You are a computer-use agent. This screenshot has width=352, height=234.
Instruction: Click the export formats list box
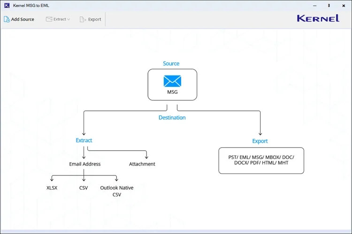point(261,160)
